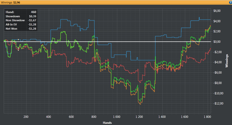The height and width of the screenshot is (125, 232).
Task: Click the 1 600 hands axis label
Action: (x=185, y=117)
